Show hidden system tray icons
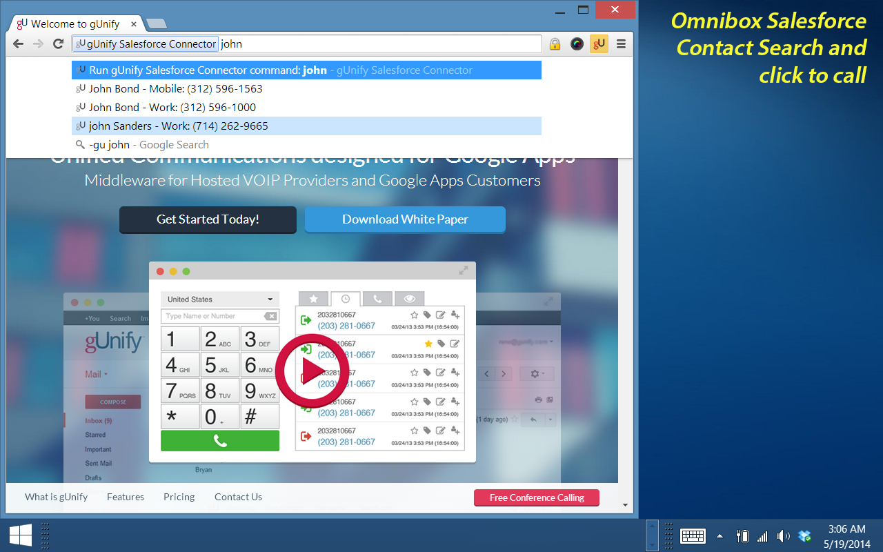This screenshot has height=552, width=883. 720,536
